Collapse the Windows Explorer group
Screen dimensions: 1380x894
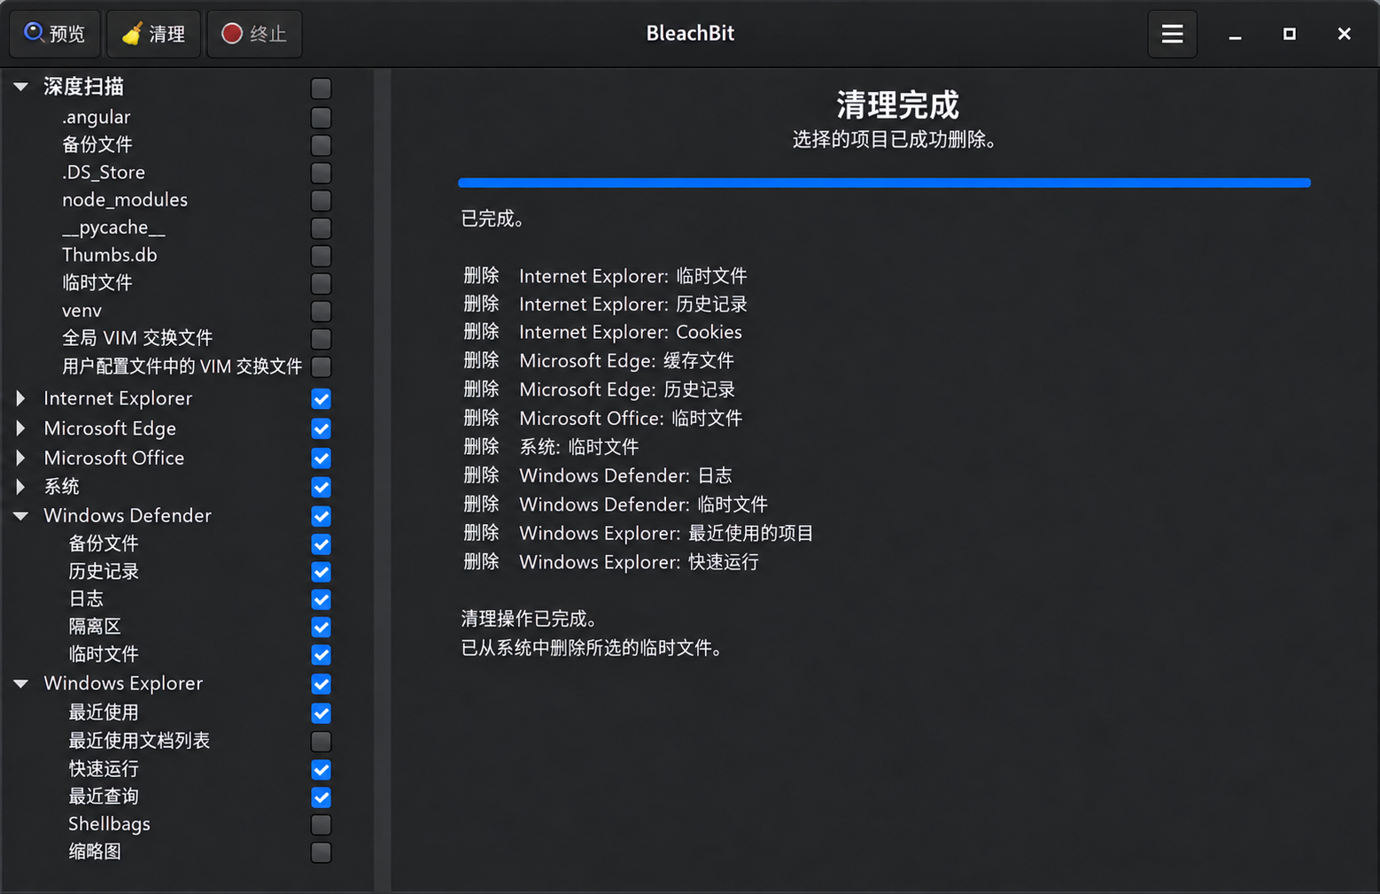coord(21,683)
